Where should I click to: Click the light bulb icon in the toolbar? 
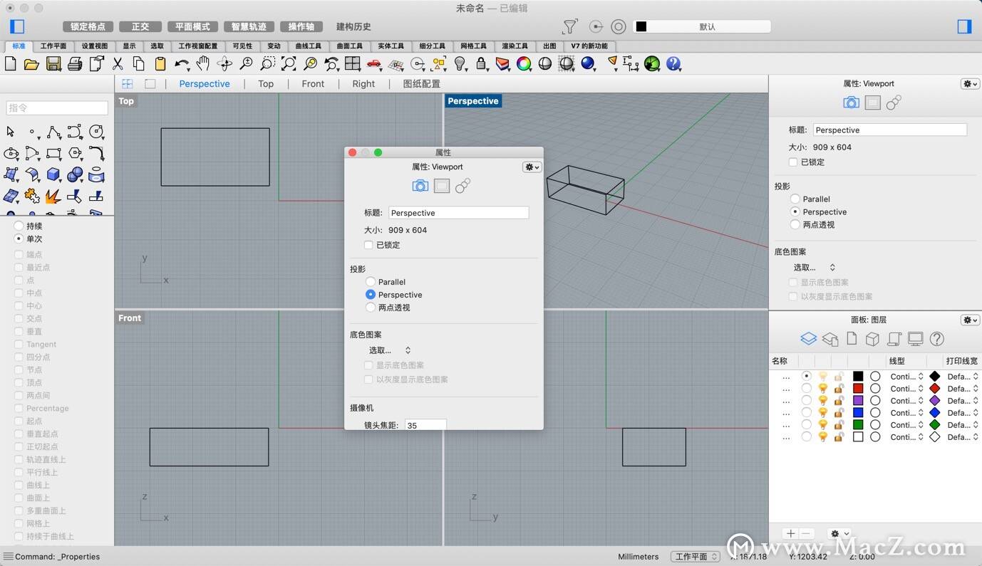[460, 64]
